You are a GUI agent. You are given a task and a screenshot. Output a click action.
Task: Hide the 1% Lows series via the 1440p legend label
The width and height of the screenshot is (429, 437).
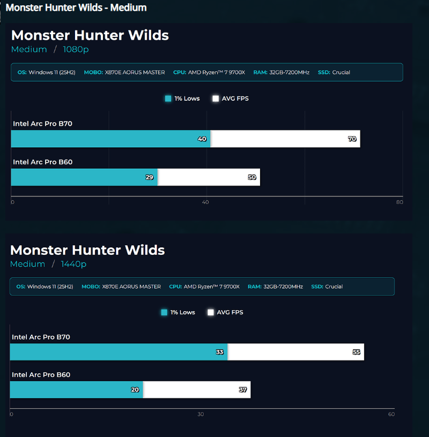[183, 312]
